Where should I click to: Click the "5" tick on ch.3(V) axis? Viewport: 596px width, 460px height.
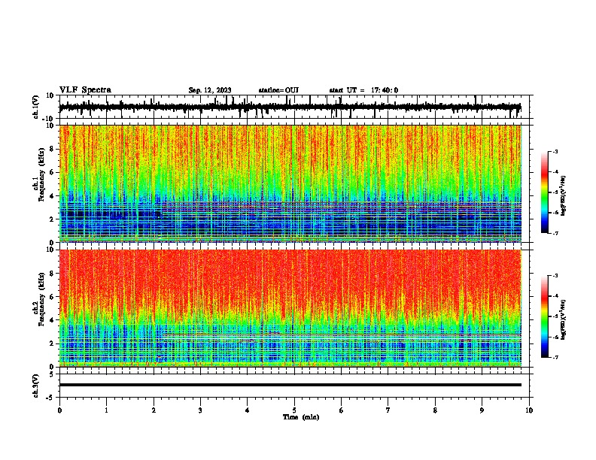pos(52,374)
